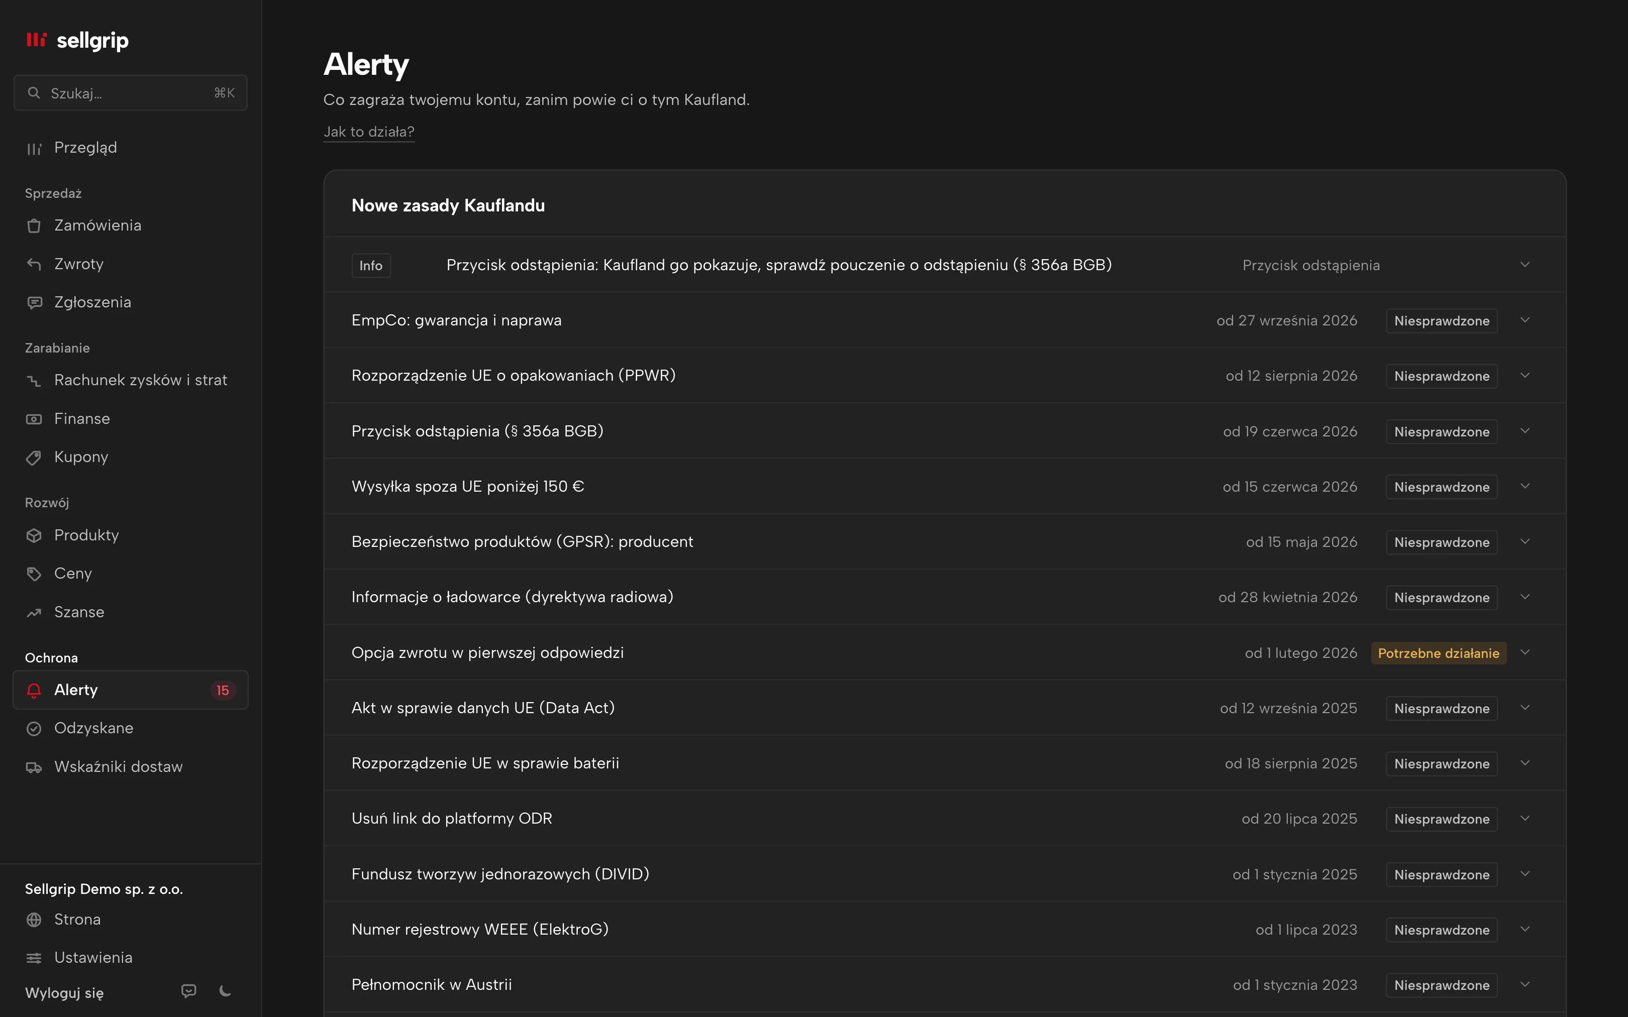Click Niesprawdzone badge for Pełnomocnik w Austrii
This screenshot has width=1628, height=1017.
[1442, 985]
